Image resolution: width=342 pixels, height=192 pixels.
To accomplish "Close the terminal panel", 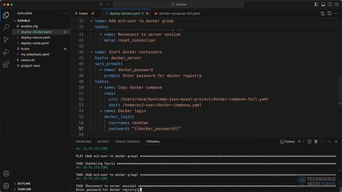I will [336, 142].
